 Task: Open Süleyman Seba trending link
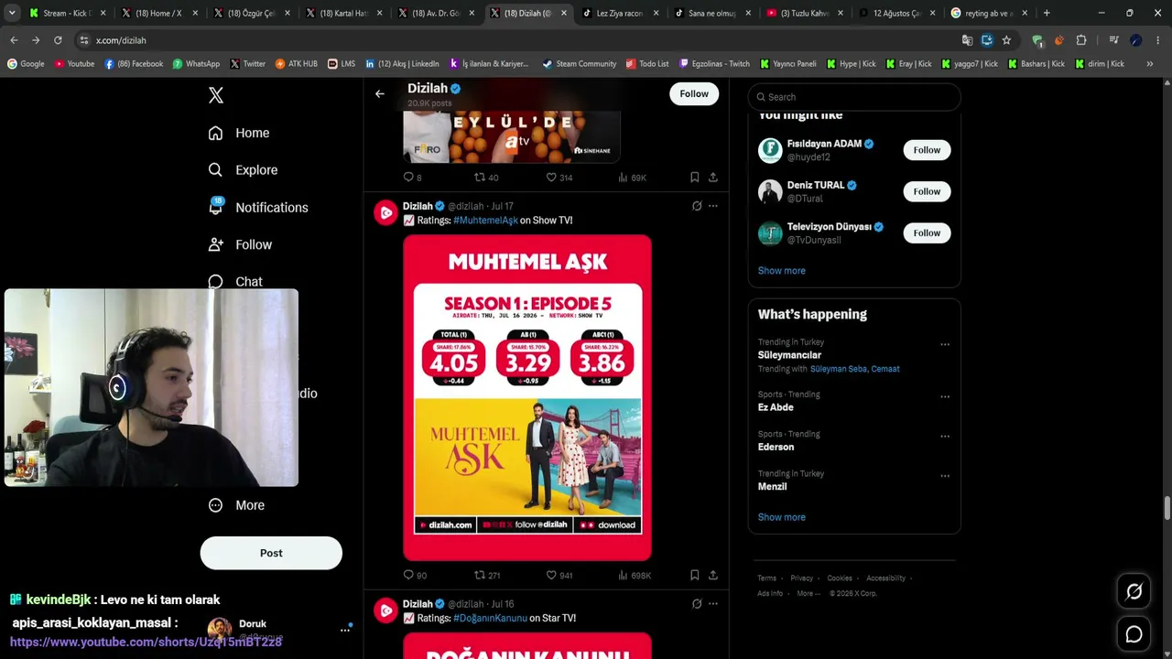[x=839, y=369]
